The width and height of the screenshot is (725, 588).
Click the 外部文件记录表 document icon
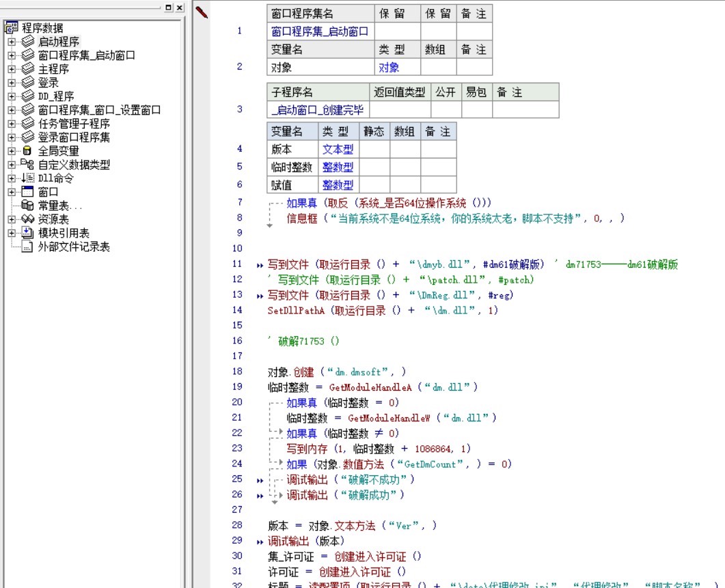click(27, 247)
